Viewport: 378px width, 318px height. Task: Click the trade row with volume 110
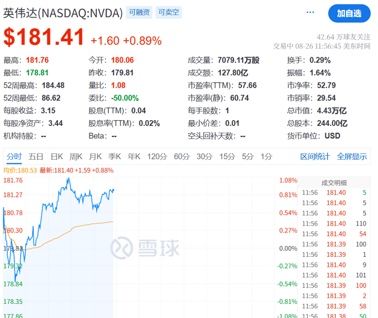point(334,223)
